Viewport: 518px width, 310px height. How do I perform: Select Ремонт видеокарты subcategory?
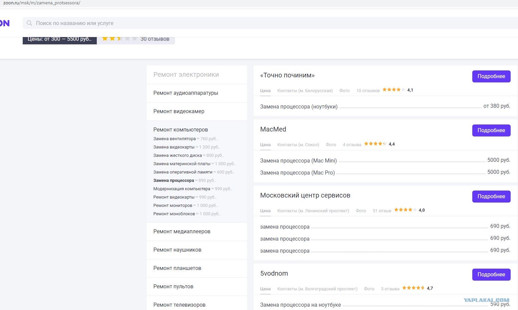[x=174, y=197]
